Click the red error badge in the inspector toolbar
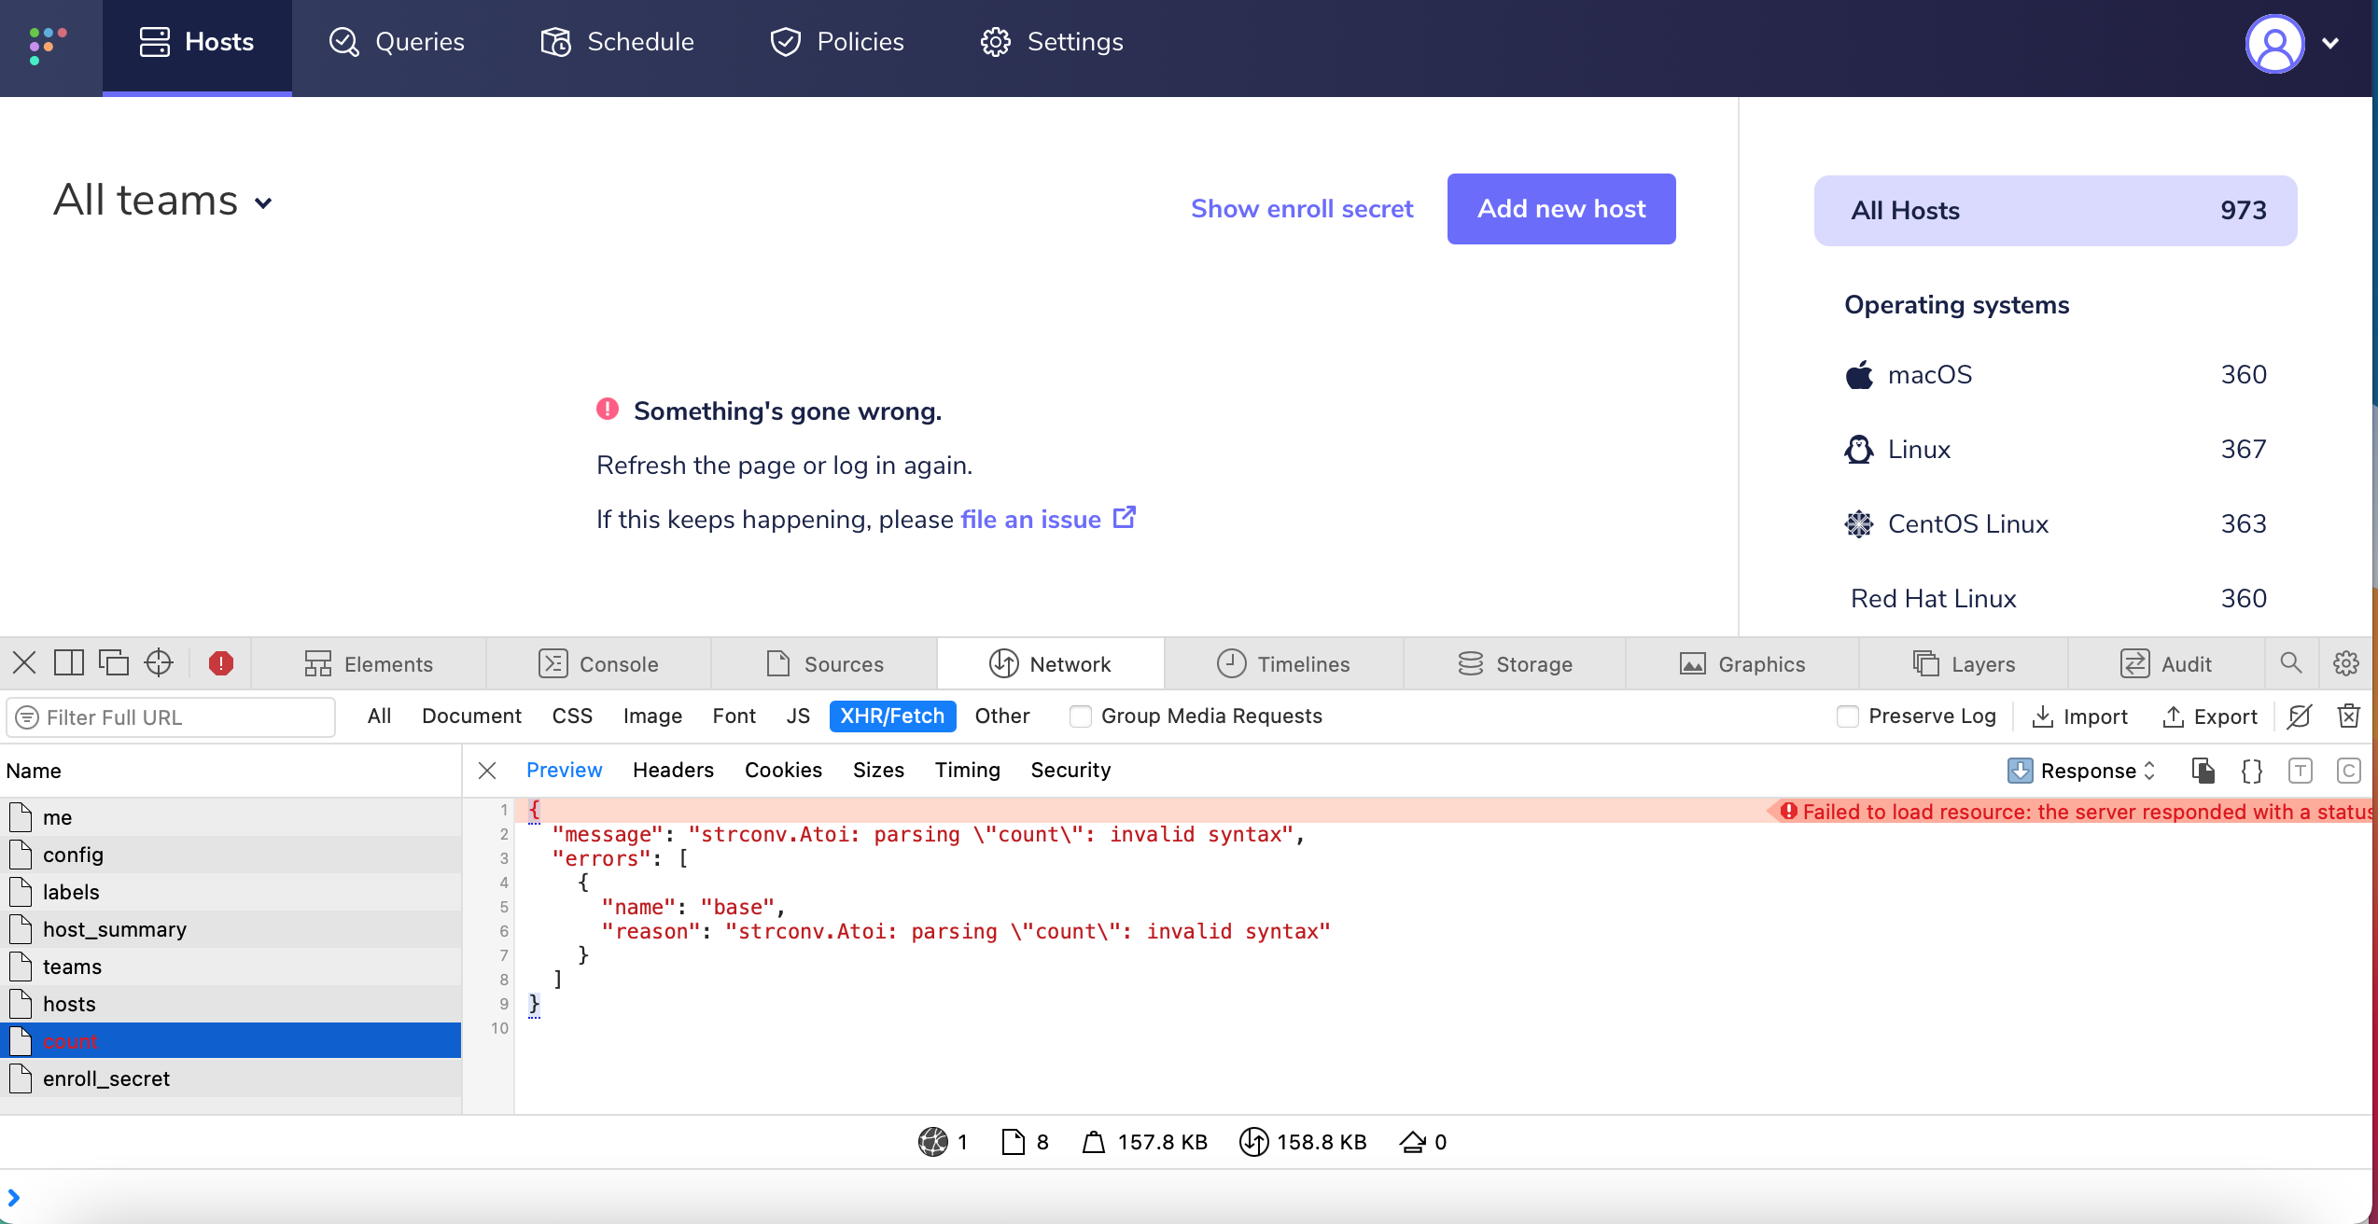This screenshot has width=2378, height=1224. (x=220, y=662)
